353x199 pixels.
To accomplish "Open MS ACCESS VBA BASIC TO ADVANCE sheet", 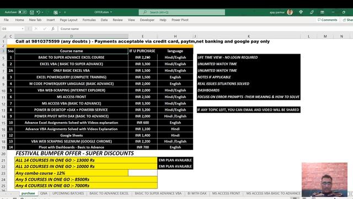I will click(273, 193).
